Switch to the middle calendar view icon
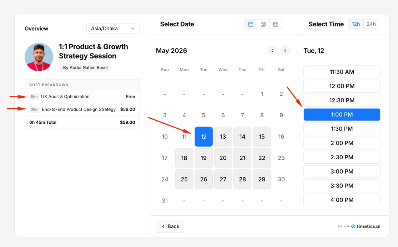The width and height of the screenshot is (398, 247). pyautogui.click(x=263, y=24)
